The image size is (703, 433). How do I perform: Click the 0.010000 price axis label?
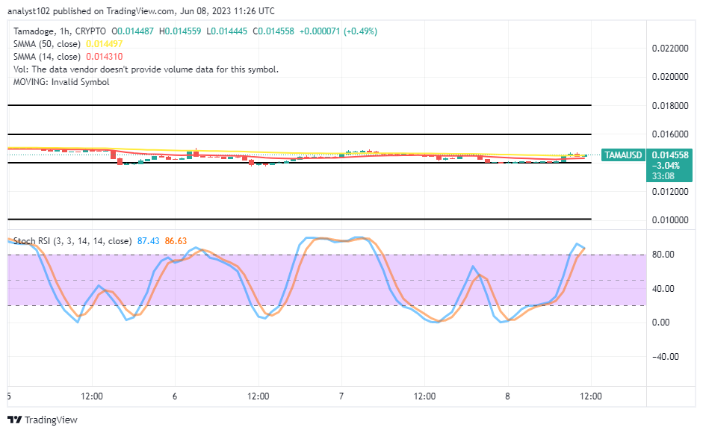[670, 220]
